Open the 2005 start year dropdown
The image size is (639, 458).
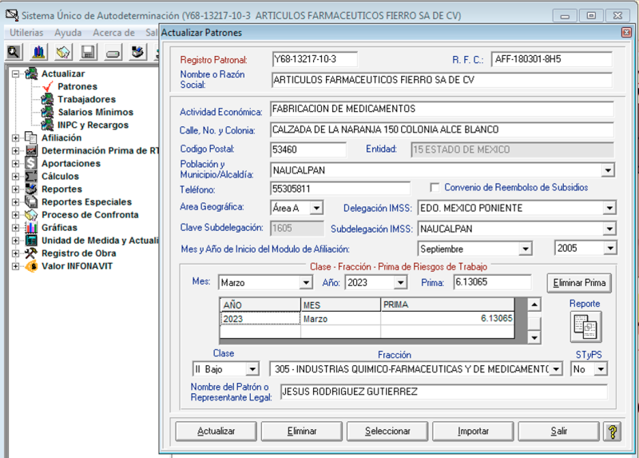click(610, 248)
